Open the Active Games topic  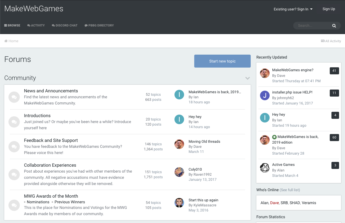click(x=283, y=165)
